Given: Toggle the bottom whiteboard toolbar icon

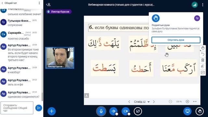Looking at the screenshot, I should 203,72.
